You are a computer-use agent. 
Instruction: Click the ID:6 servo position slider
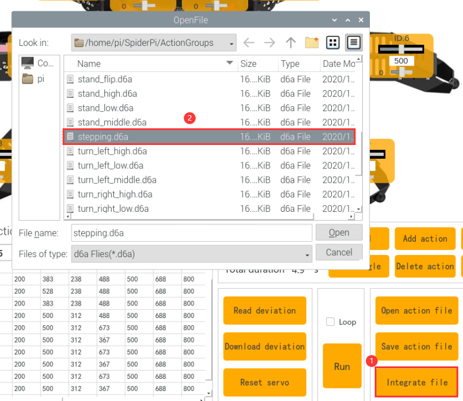401,49
